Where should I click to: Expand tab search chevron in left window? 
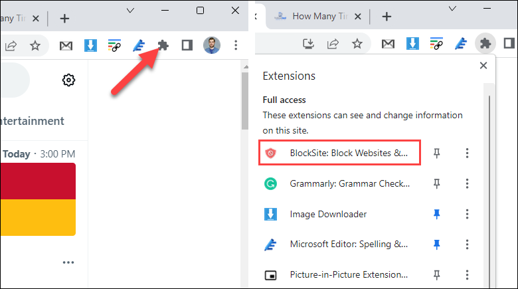coord(130,11)
